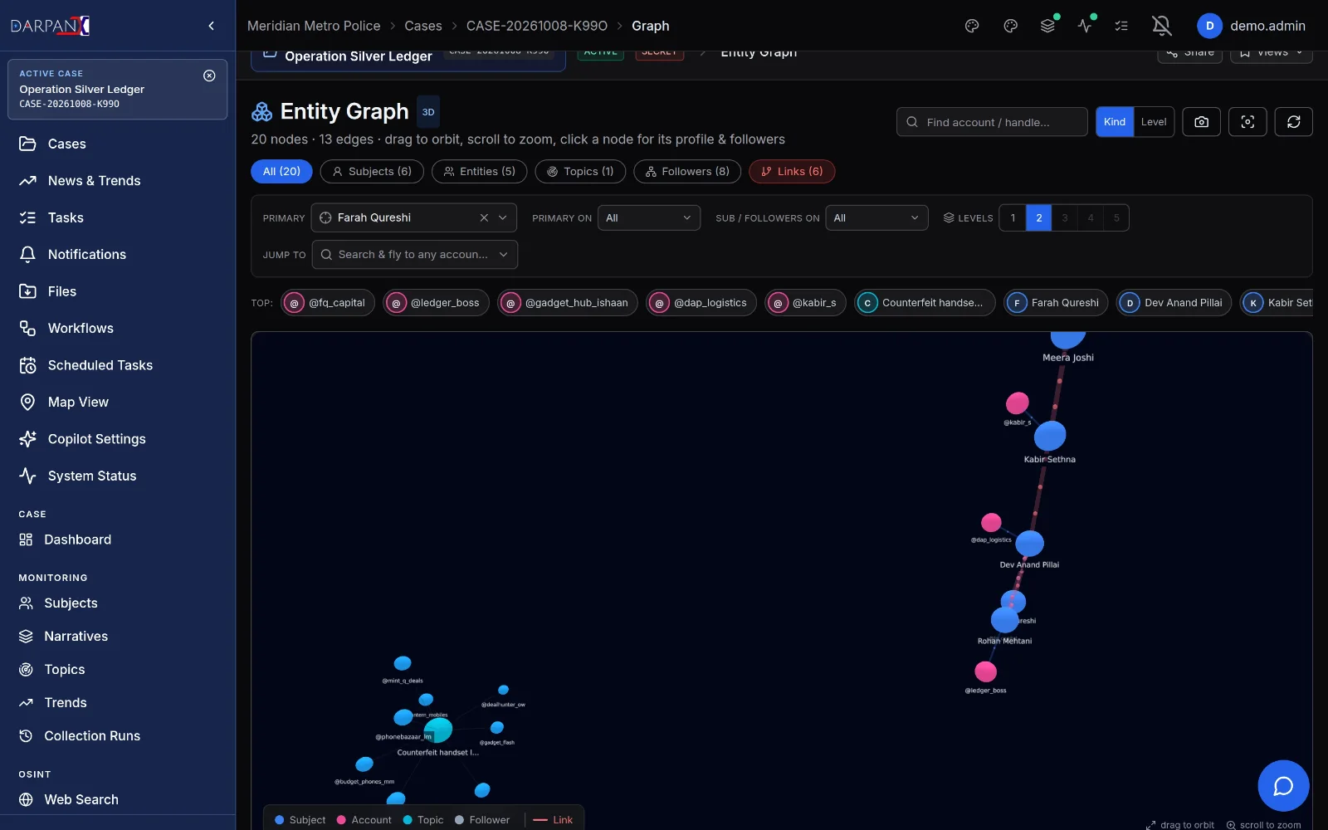Close the active case card

tap(209, 76)
